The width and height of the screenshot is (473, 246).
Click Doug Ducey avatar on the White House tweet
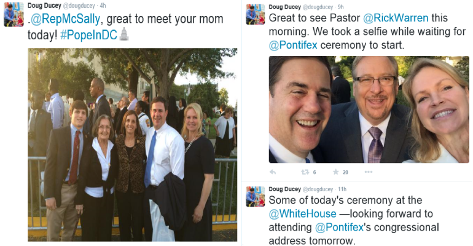[255, 196]
